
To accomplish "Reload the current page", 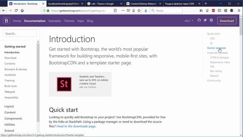I will (x=16, y=11).
